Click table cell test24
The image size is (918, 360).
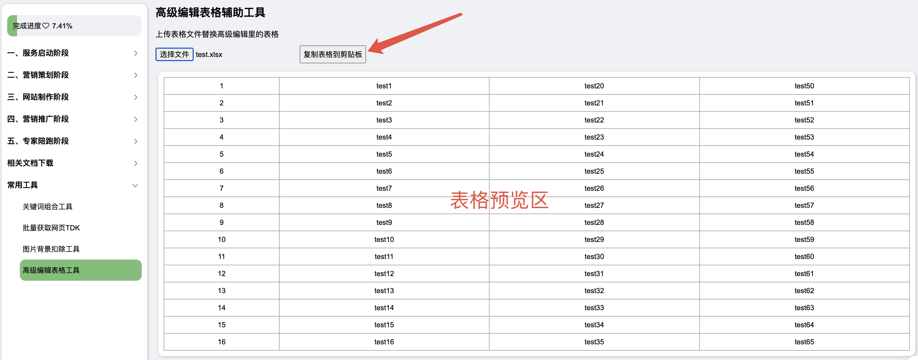coord(594,154)
